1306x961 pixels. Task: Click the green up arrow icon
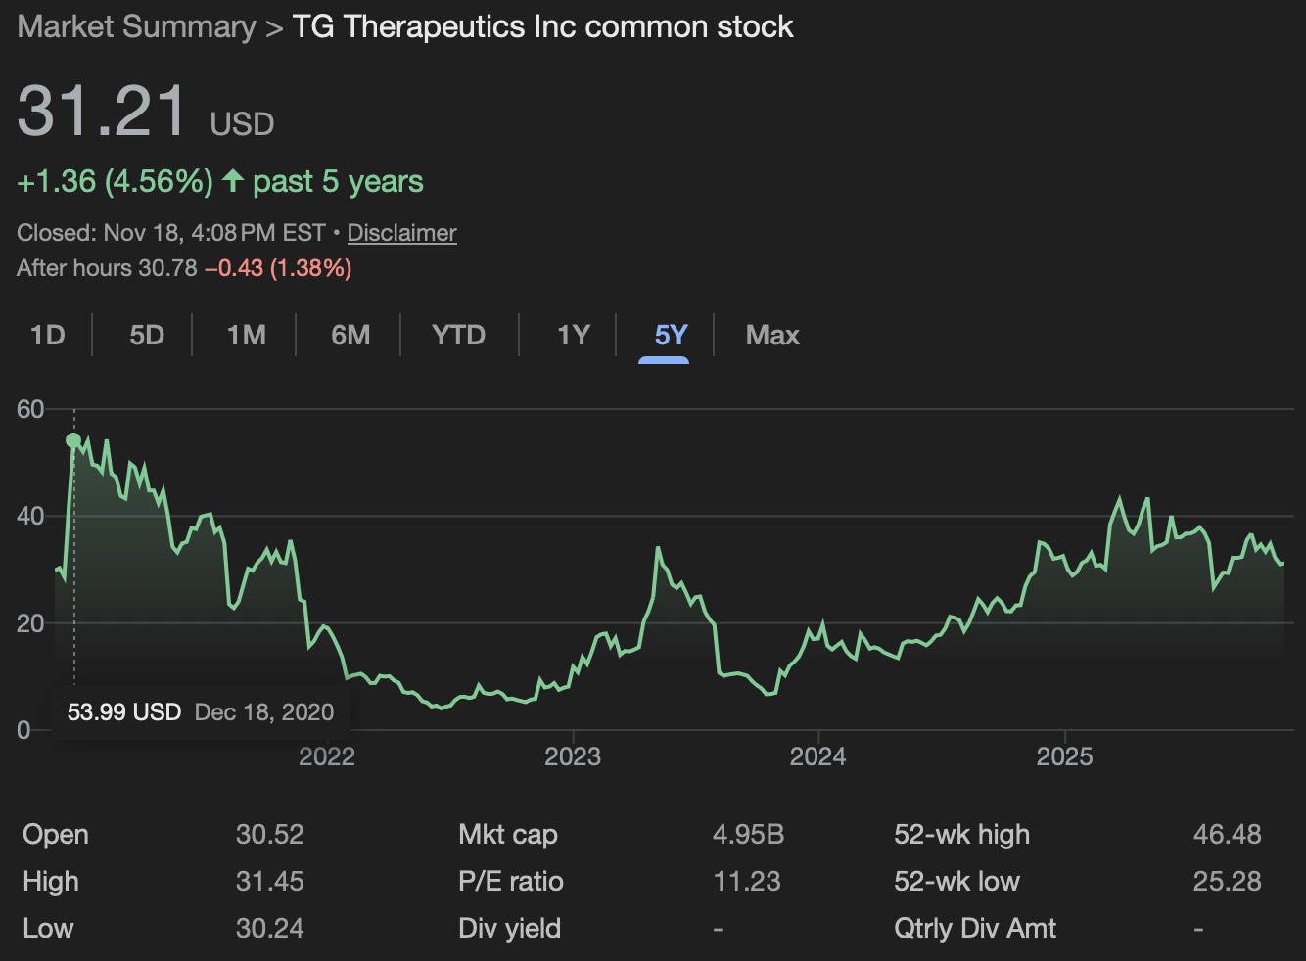tap(232, 181)
